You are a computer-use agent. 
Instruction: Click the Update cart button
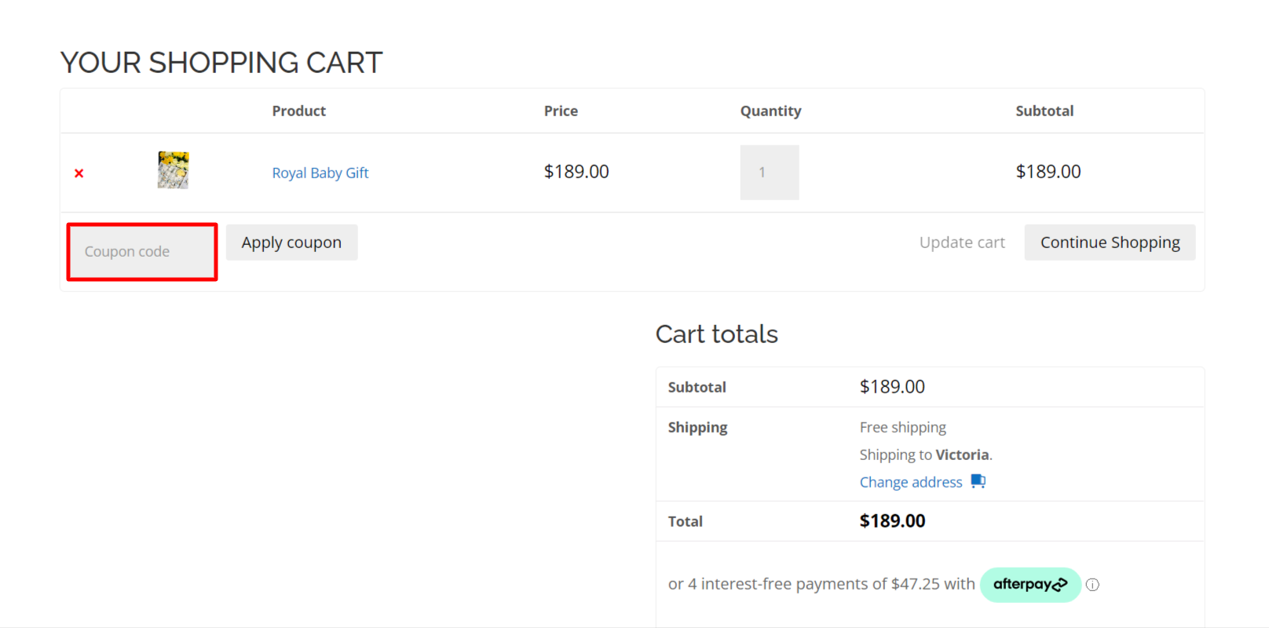(962, 243)
